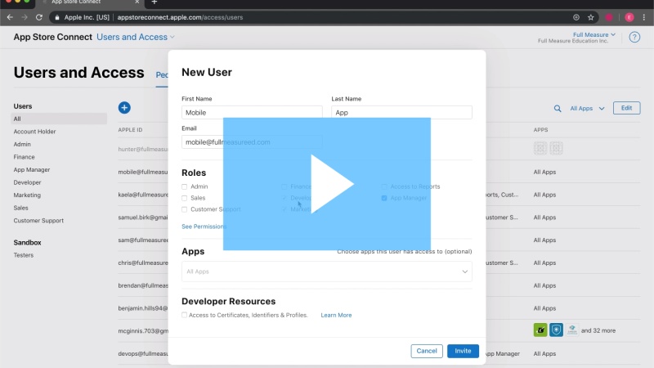Filter users by Finance
Image resolution: width=654 pixels, height=368 pixels.
pos(25,157)
